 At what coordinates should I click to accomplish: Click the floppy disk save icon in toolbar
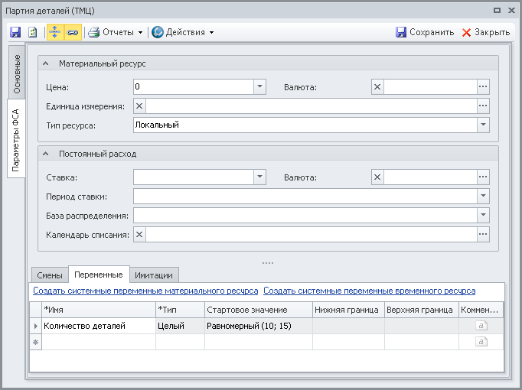[x=15, y=32]
